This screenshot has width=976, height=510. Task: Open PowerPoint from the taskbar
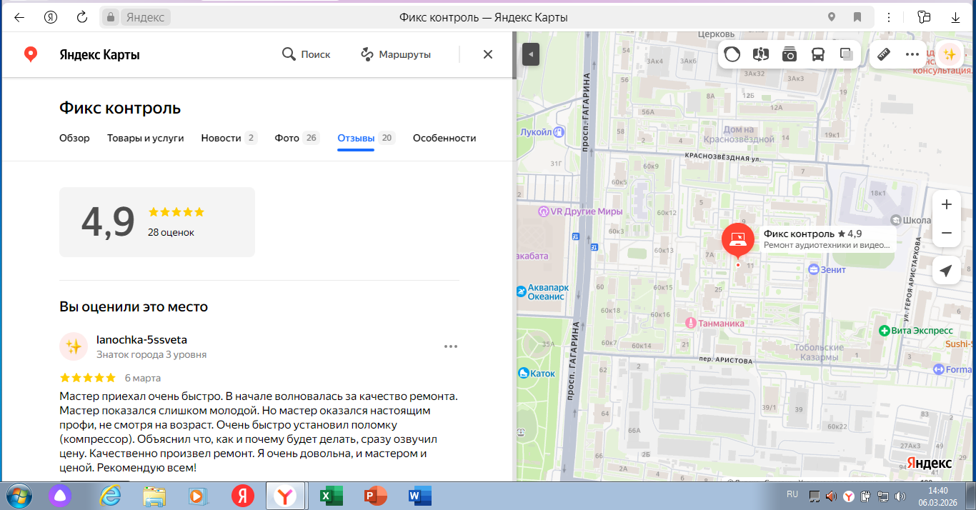pos(375,496)
